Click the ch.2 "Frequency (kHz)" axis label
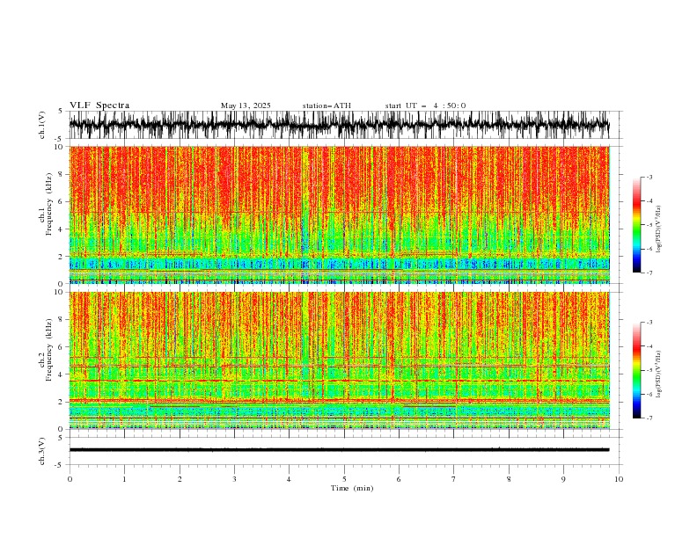 [49, 349]
